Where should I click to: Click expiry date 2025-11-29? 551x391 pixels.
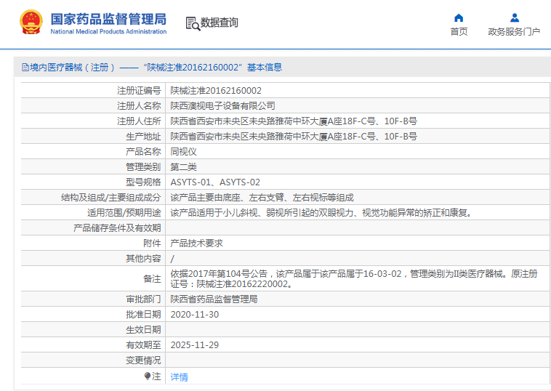coord(195,345)
